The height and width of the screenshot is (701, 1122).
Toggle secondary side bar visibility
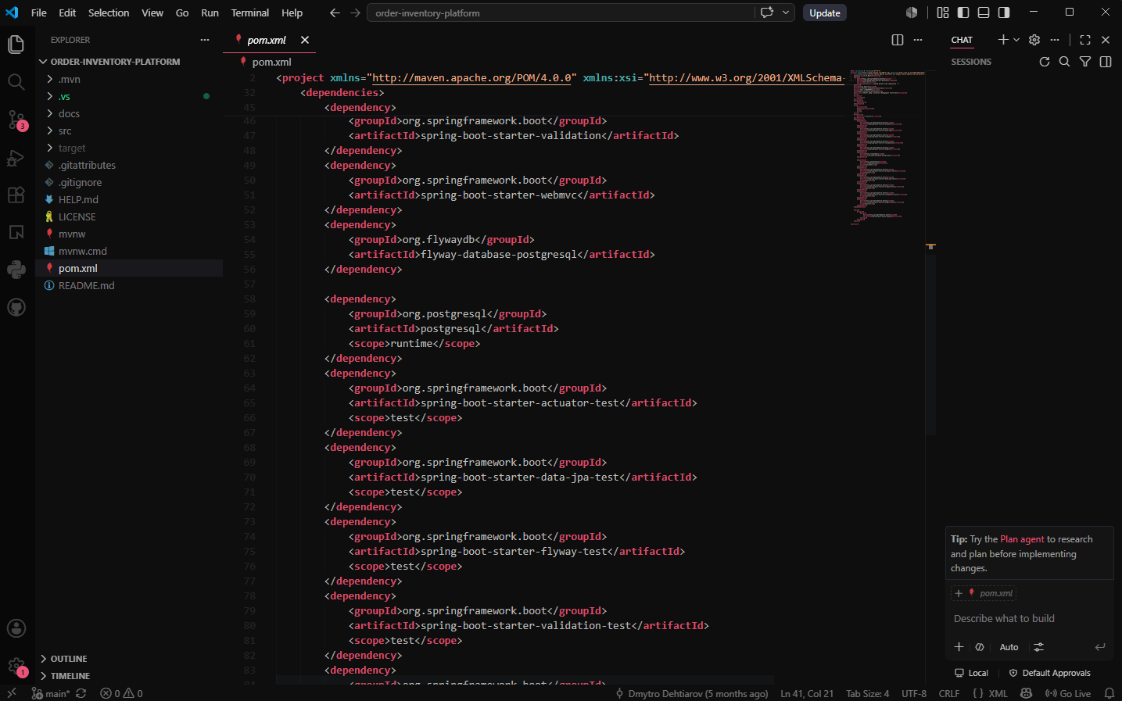point(1004,13)
